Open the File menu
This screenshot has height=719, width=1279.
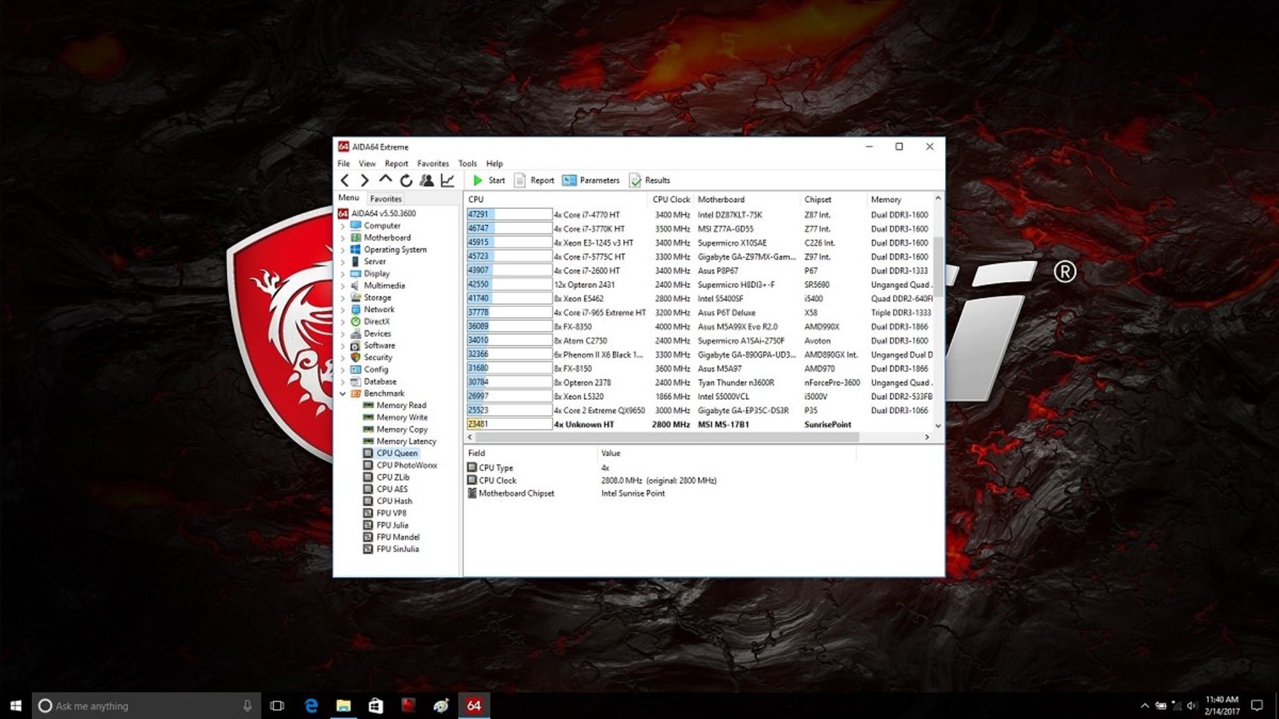[x=344, y=164]
